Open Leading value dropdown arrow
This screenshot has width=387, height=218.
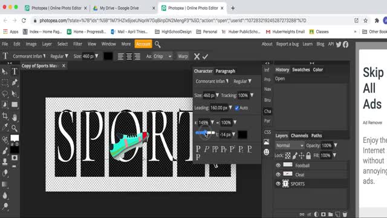pyautogui.click(x=230, y=108)
